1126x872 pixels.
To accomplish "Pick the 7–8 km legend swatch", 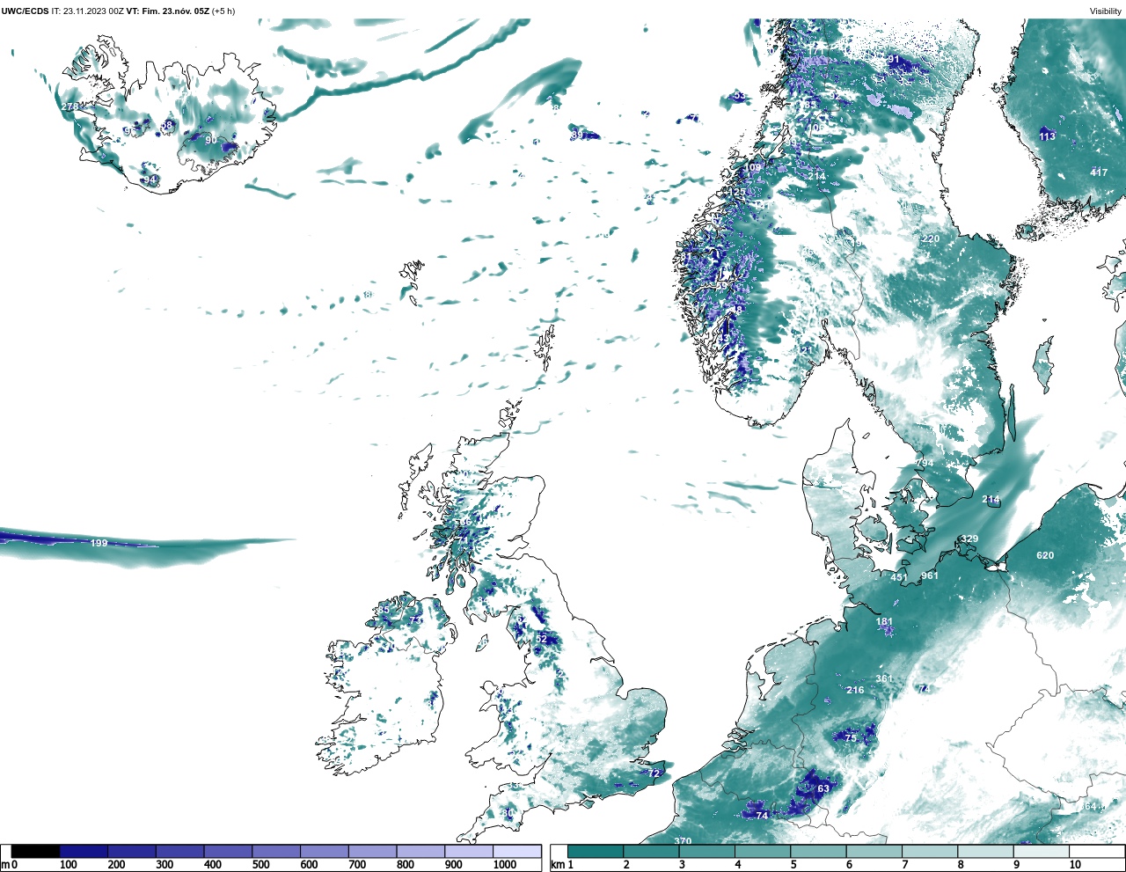I will pyautogui.click(x=930, y=851).
